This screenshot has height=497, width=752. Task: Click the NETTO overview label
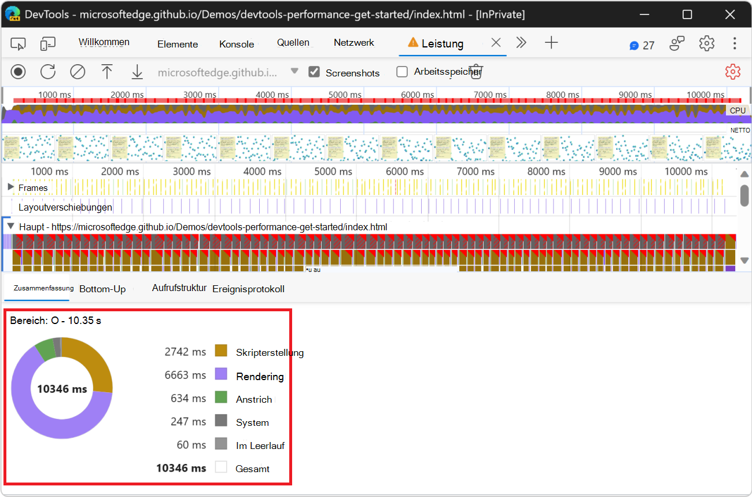(x=740, y=130)
